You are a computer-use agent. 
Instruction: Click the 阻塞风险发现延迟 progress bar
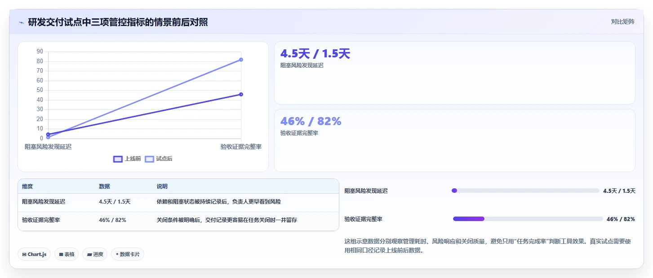(525, 191)
